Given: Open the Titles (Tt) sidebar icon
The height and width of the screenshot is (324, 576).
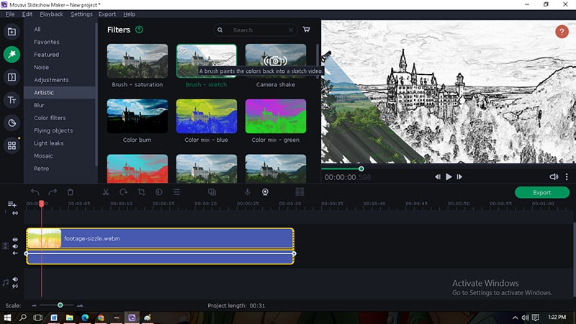Looking at the screenshot, I should 12,100.
